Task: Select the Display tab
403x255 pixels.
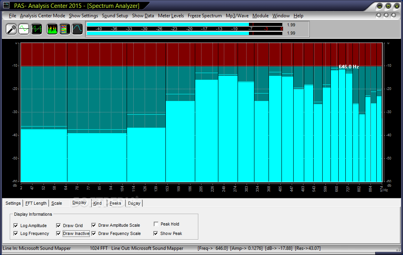Action: pos(80,203)
